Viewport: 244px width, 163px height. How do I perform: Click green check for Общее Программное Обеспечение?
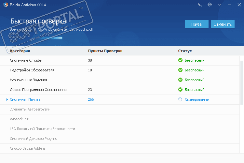tap(180, 90)
